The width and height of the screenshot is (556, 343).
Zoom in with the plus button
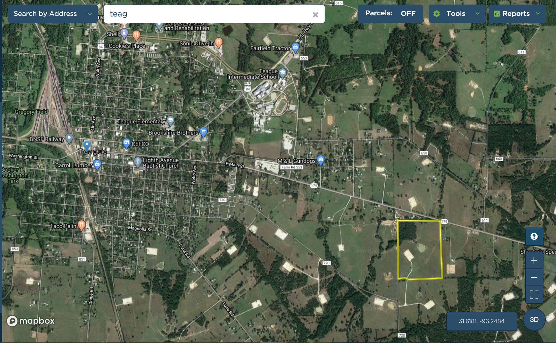click(534, 261)
